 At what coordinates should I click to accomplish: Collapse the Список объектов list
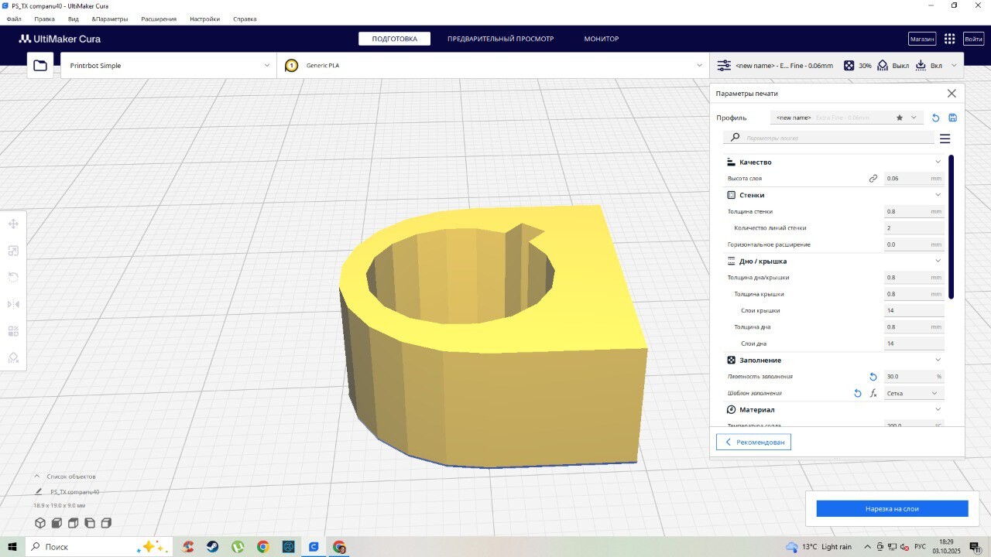[37, 477]
